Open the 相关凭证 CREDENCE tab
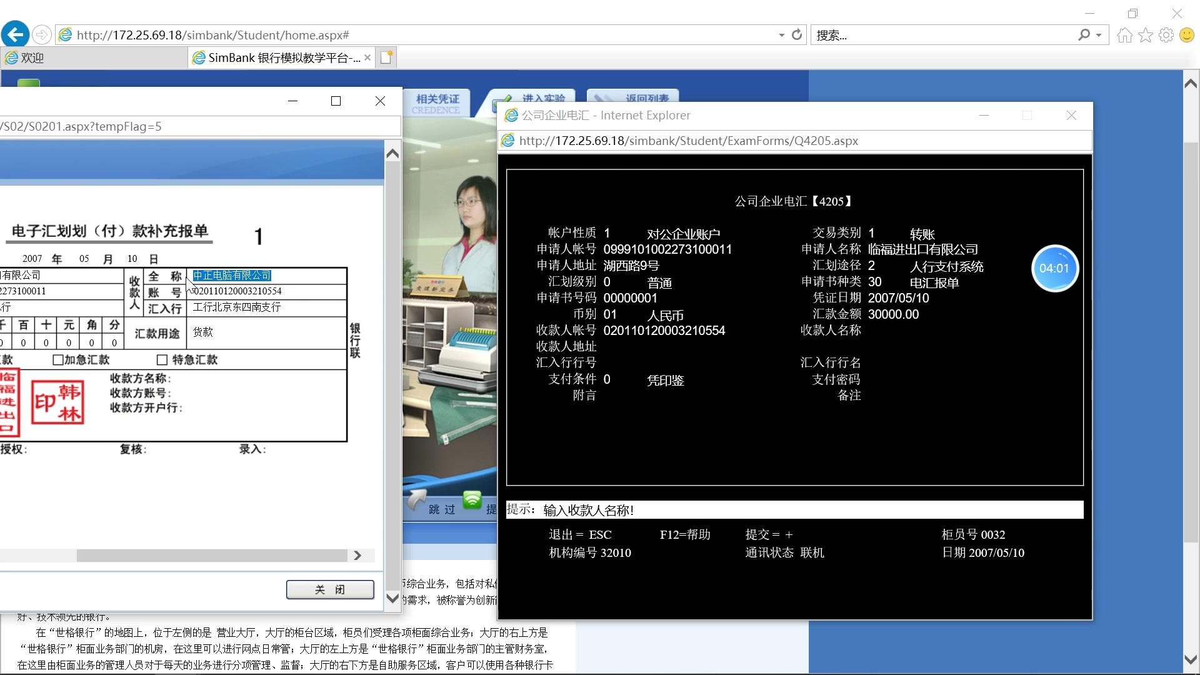The image size is (1200, 675). (x=436, y=103)
